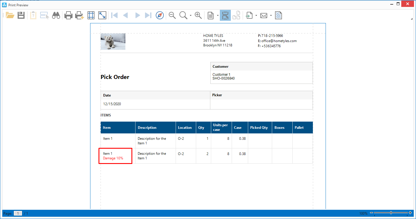Screen dimensions: 416x219
Task: Toggle the watermark icon at toolbar end
Action: pos(278,15)
